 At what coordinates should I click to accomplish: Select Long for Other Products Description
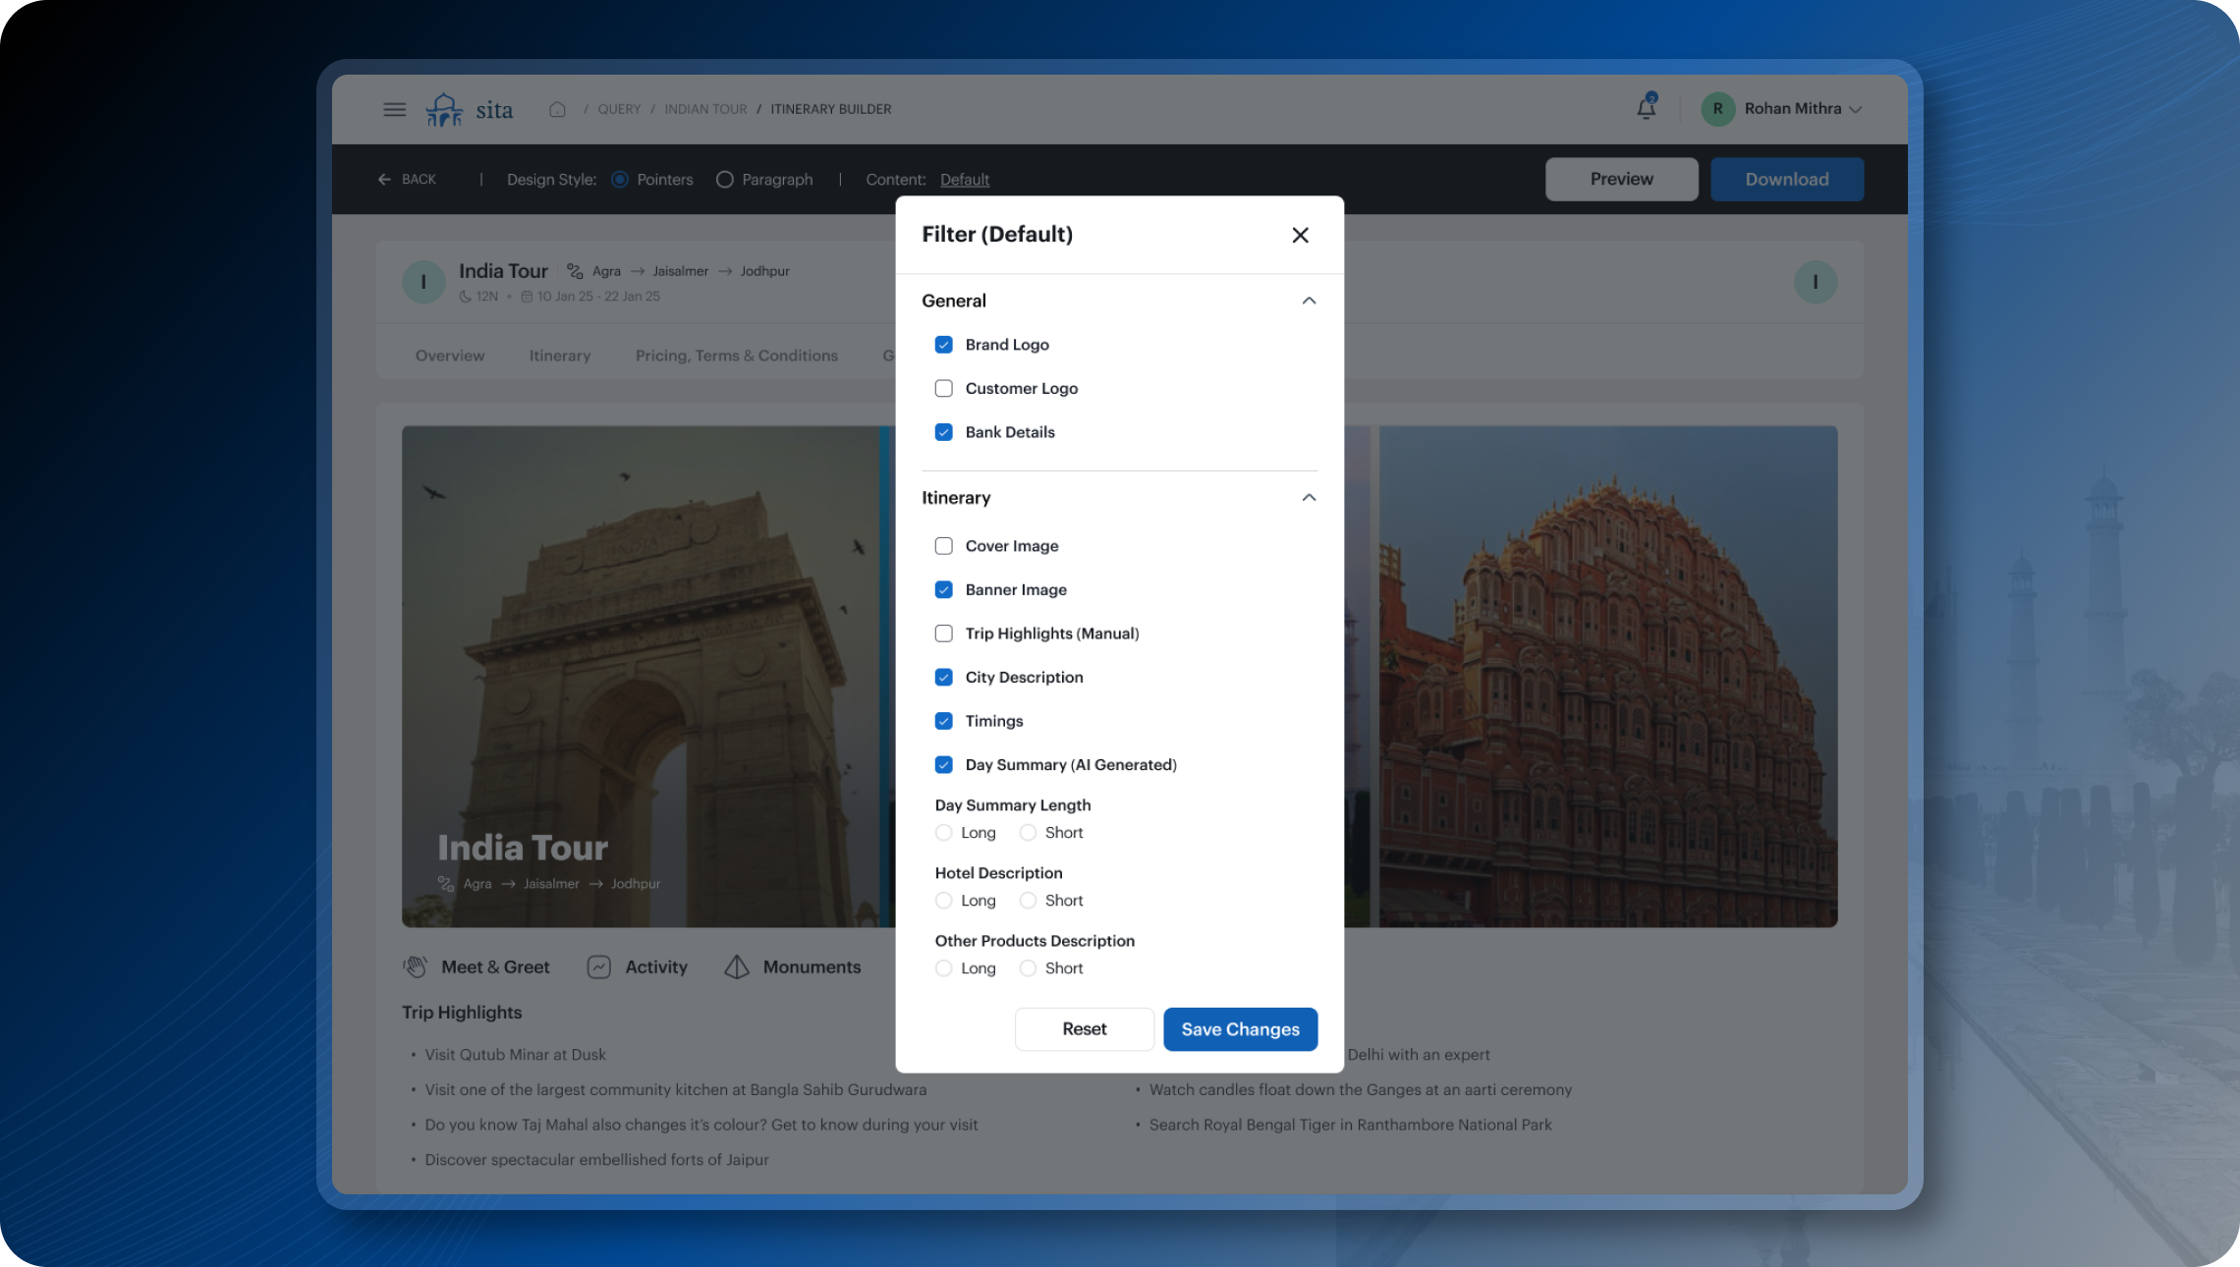(944, 968)
